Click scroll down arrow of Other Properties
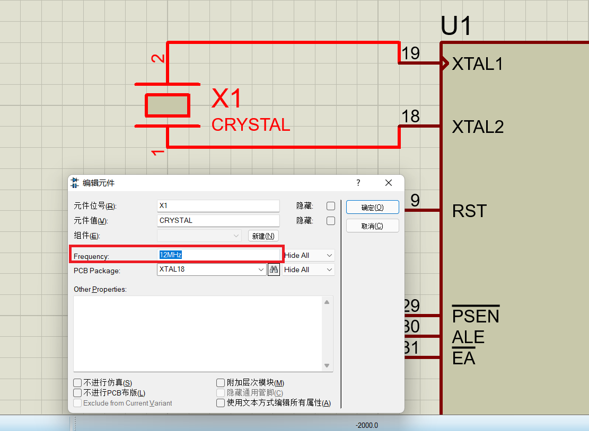This screenshot has width=589, height=431. coord(327,366)
